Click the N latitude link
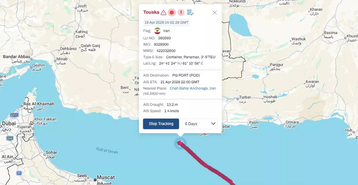The height and width of the screenshot is (185, 358). [x=179, y=63]
